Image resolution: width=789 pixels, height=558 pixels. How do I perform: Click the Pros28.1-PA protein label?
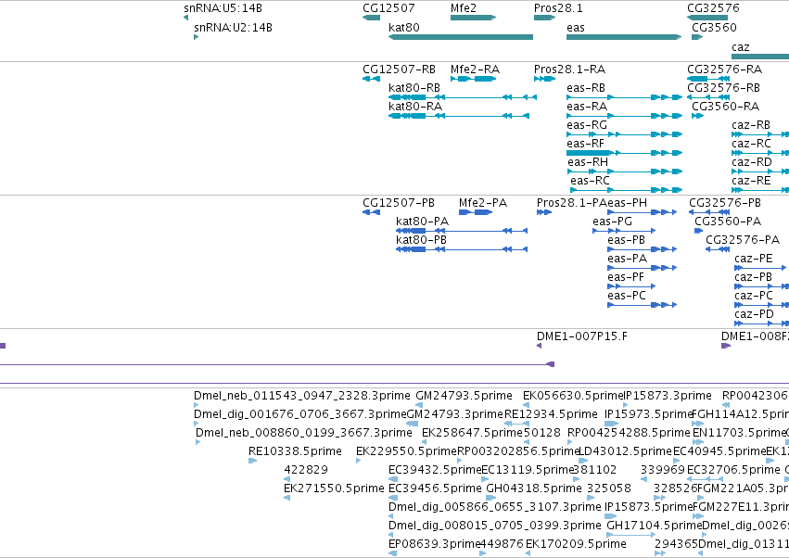point(572,203)
